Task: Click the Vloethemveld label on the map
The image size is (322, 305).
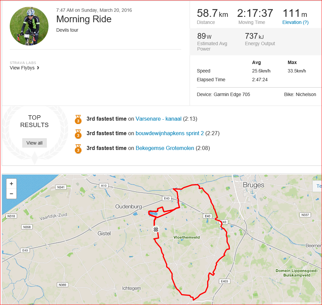Action: [187, 237]
